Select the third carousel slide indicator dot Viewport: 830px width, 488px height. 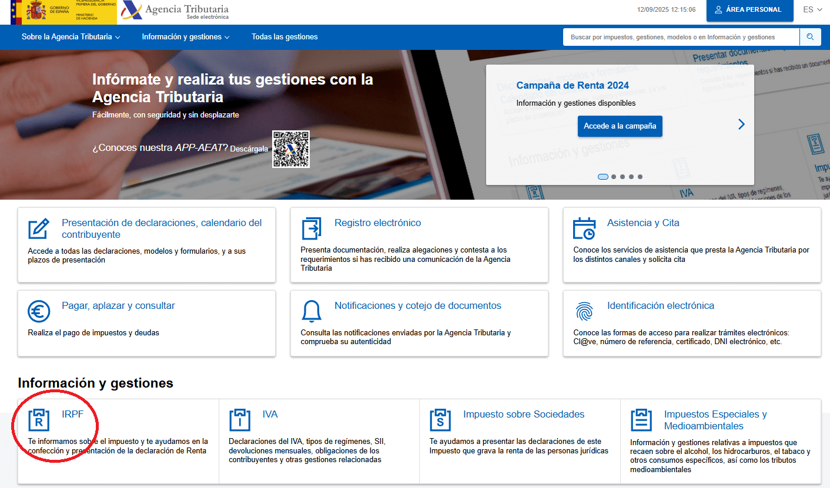(x=622, y=177)
